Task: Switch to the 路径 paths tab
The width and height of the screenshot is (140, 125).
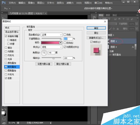Action: pyautogui.click(x=115, y=15)
